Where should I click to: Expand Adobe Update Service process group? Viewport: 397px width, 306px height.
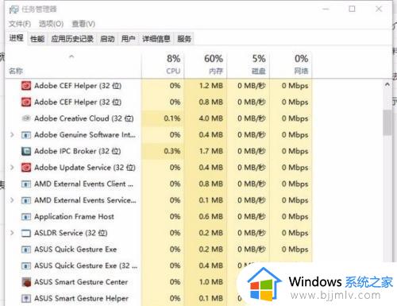point(12,168)
